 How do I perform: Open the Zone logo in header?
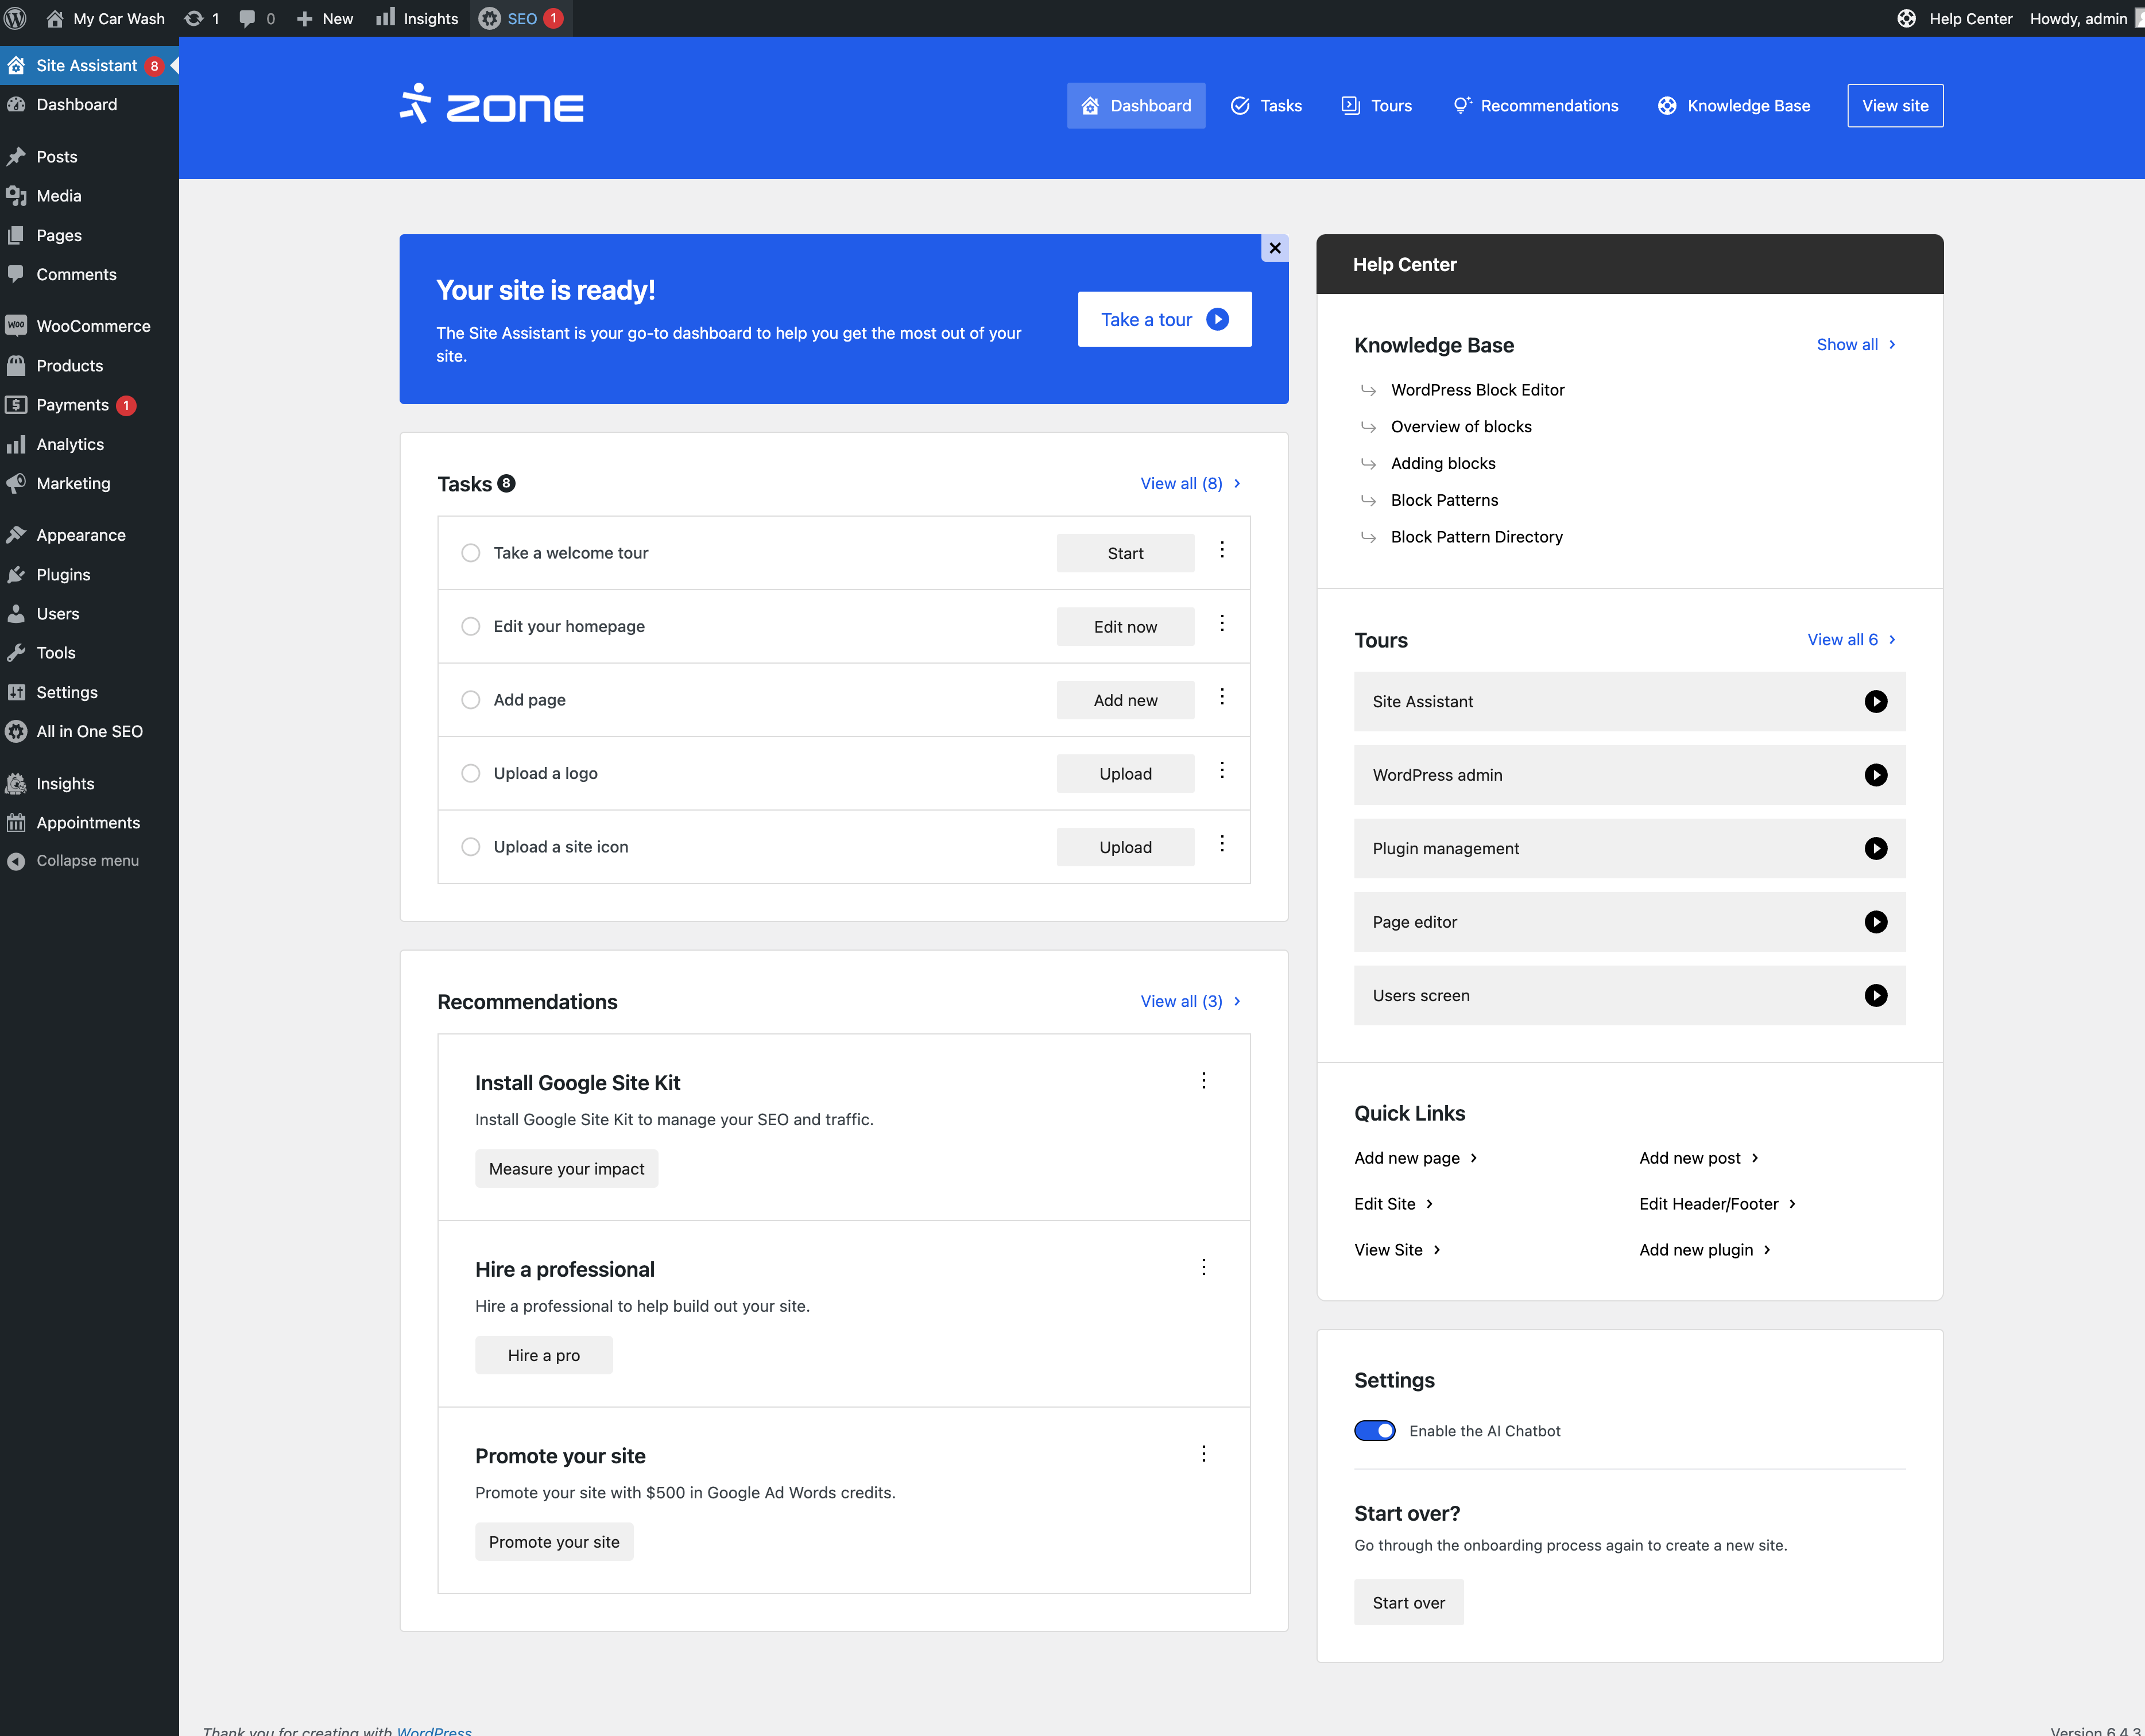pos(492,105)
